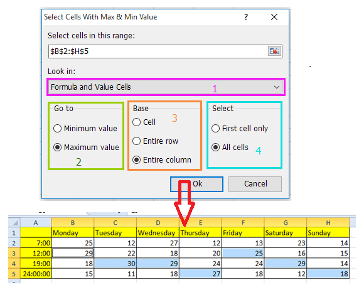Viewport: 359px width, 285px height.
Task: Select Maximum value radio button
Action: [x=57, y=147]
